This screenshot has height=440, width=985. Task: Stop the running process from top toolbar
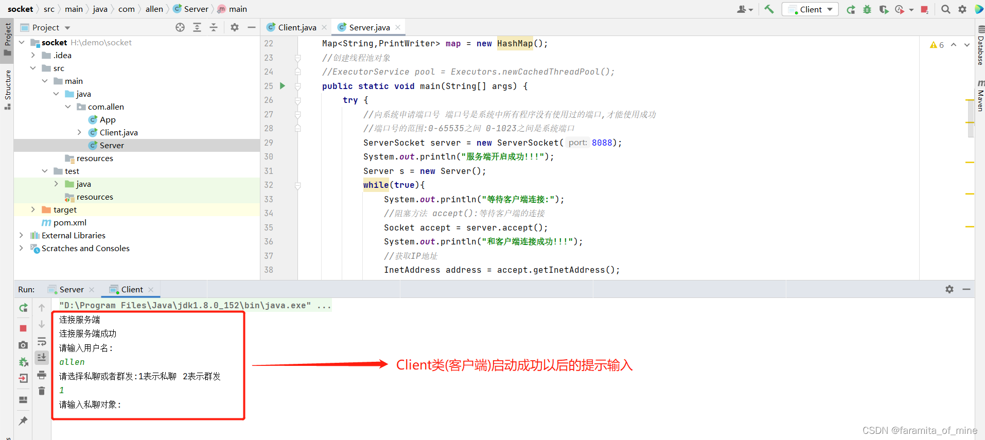coord(924,9)
